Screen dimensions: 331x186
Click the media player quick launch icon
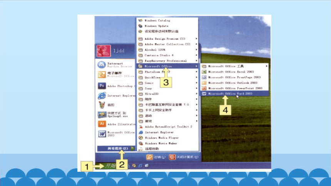pos(134,166)
